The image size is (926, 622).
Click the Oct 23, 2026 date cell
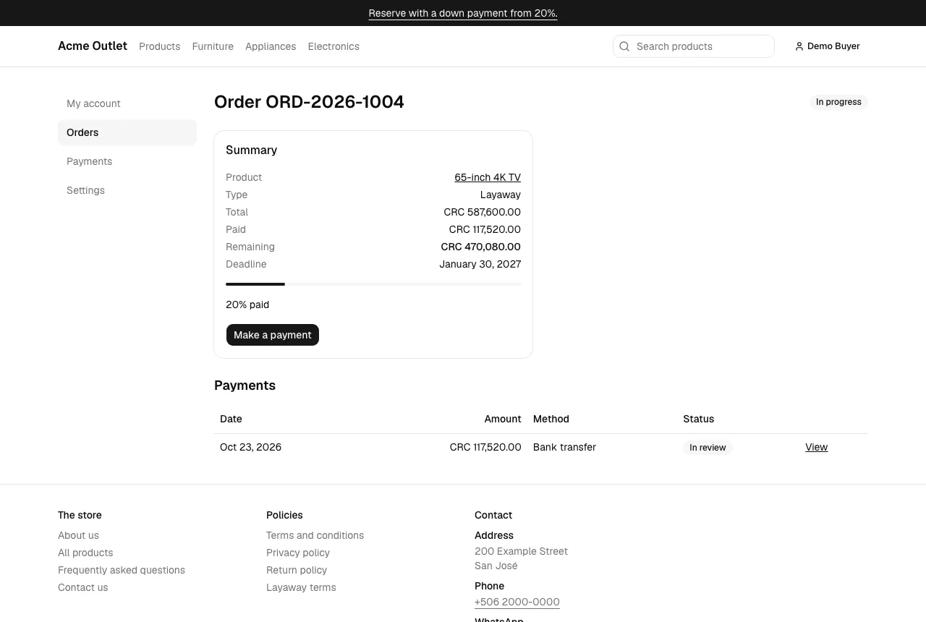pos(250,447)
